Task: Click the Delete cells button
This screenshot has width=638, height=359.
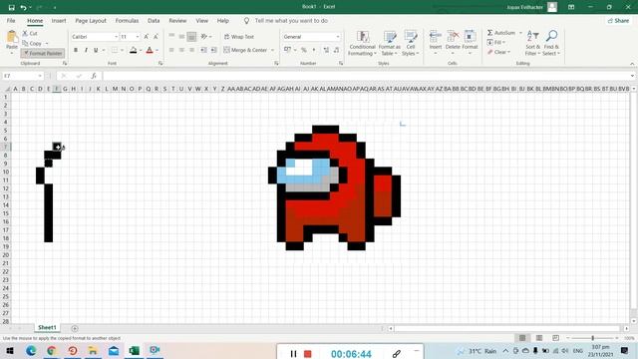Action: [453, 42]
